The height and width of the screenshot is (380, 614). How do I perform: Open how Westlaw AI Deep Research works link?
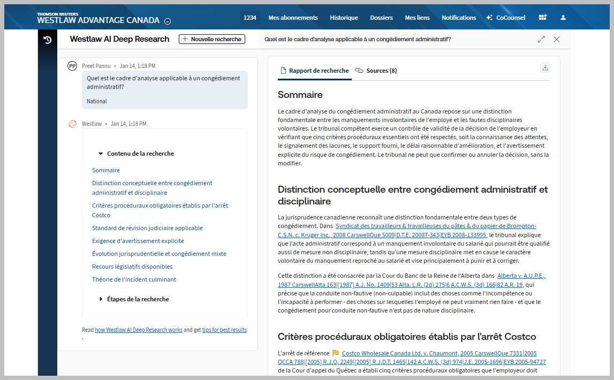(x=139, y=330)
